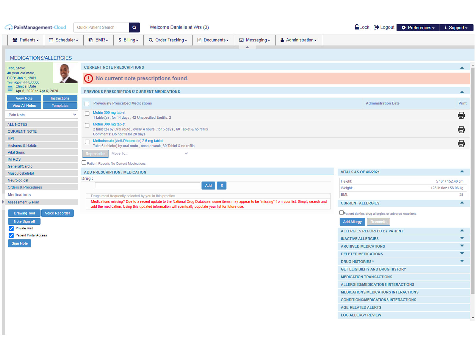Click the PainManagement Cloud logo
The height and width of the screenshot is (357, 476).
tap(35, 27)
